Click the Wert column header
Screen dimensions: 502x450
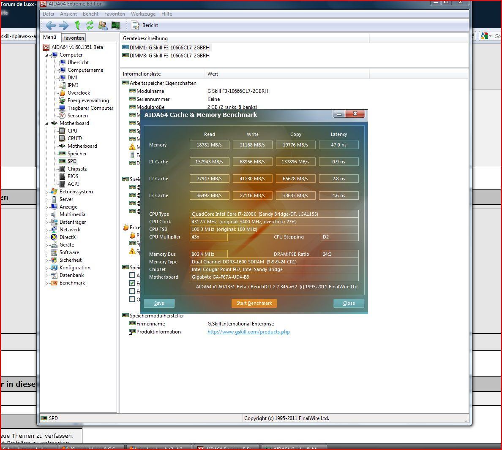tap(287, 74)
